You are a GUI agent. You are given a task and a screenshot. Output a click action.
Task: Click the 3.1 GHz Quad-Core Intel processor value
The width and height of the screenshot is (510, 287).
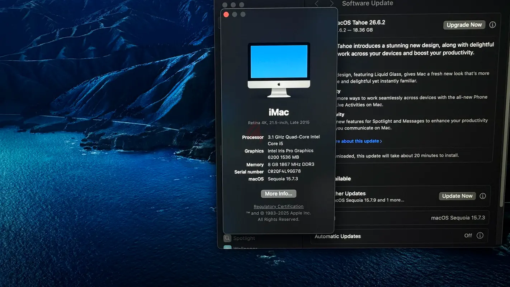(294, 140)
